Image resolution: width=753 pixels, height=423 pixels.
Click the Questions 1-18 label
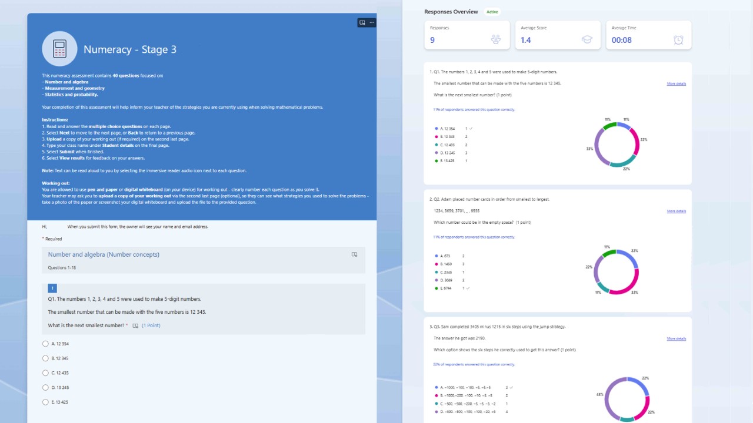(x=62, y=268)
